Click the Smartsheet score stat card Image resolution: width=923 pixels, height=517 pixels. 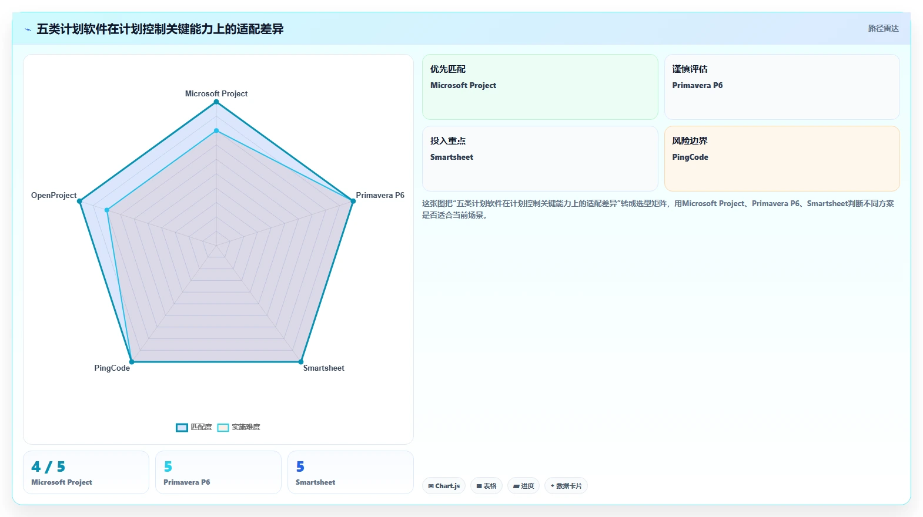[x=350, y=472]
